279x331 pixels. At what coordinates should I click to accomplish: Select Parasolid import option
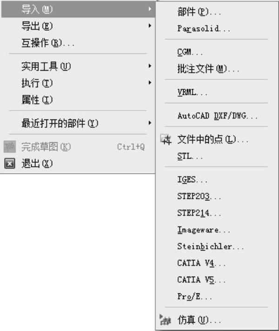pos(204,29)
